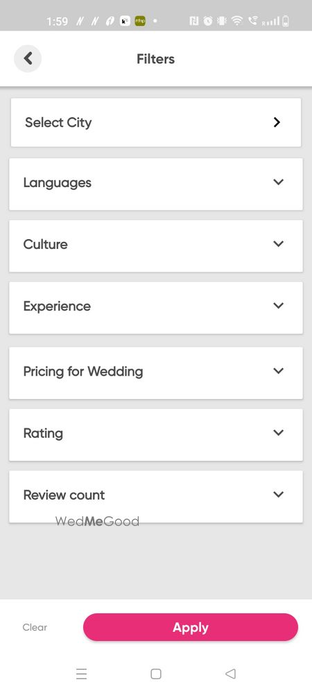The image size is (312, 693).
Task: Open the Select City chevron arrow
Action: point(277,123)
